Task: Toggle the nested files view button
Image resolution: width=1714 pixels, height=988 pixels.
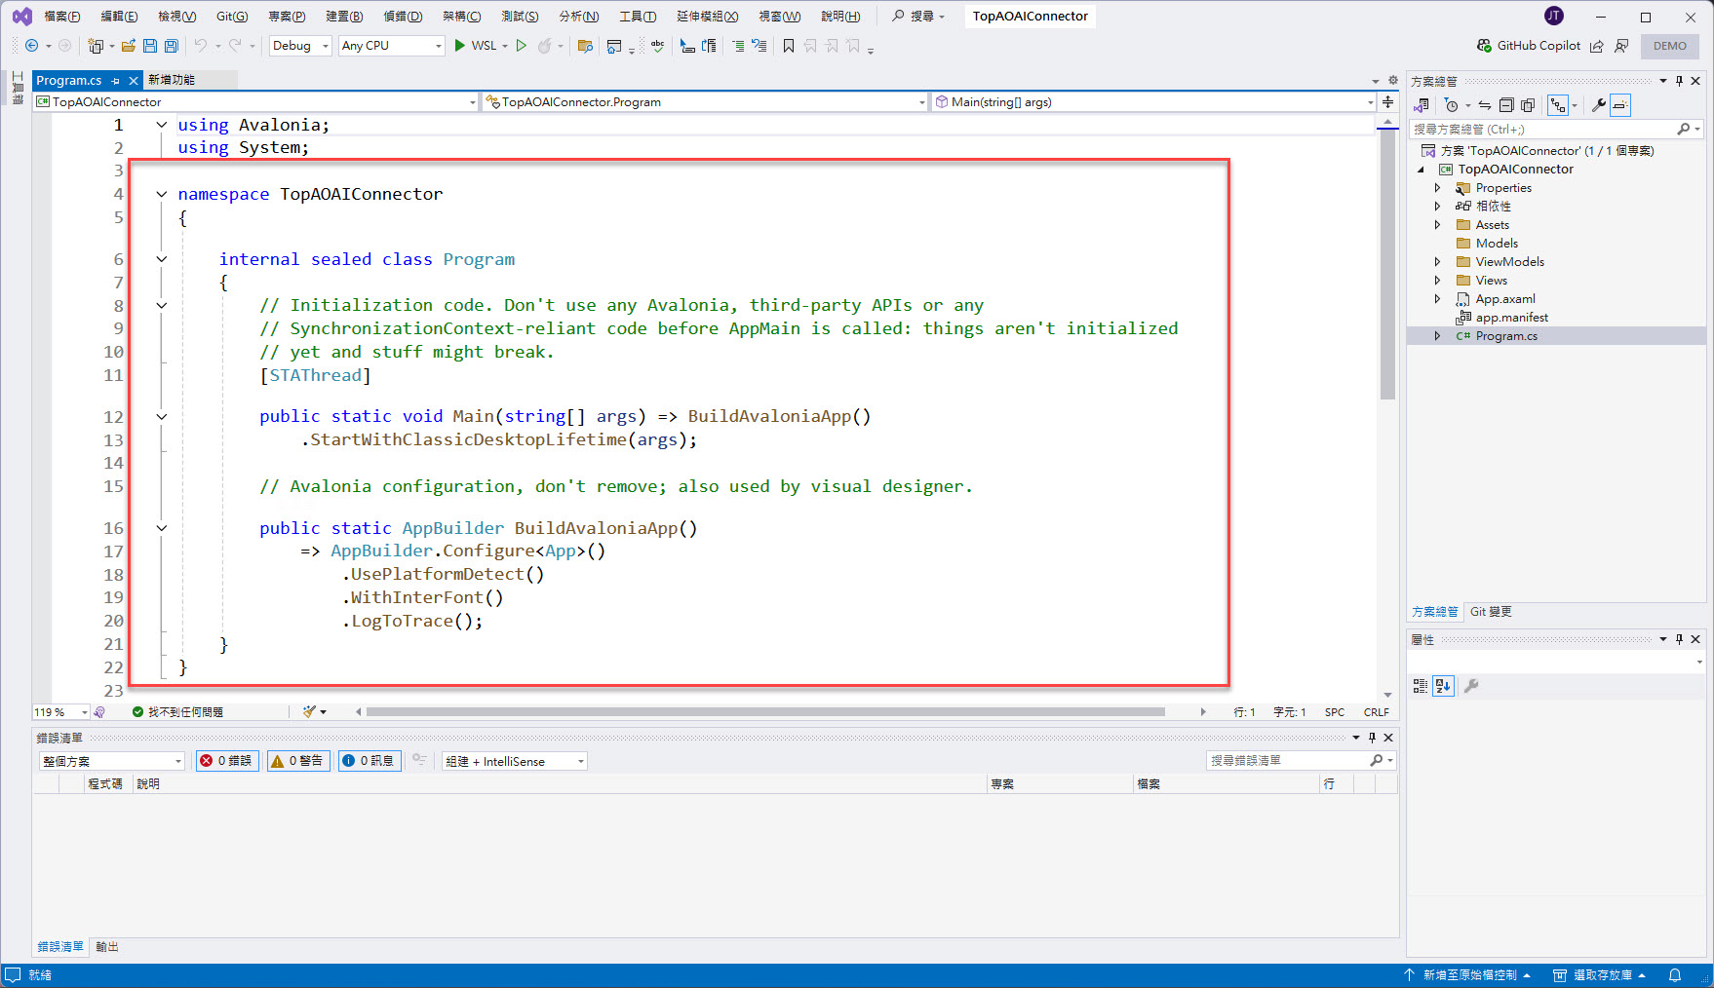Action: point(1558,105)
